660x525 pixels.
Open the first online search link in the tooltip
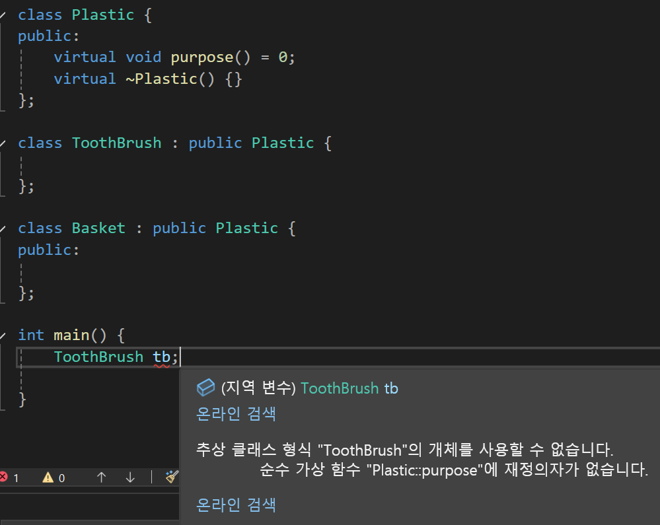click(236, 414)
